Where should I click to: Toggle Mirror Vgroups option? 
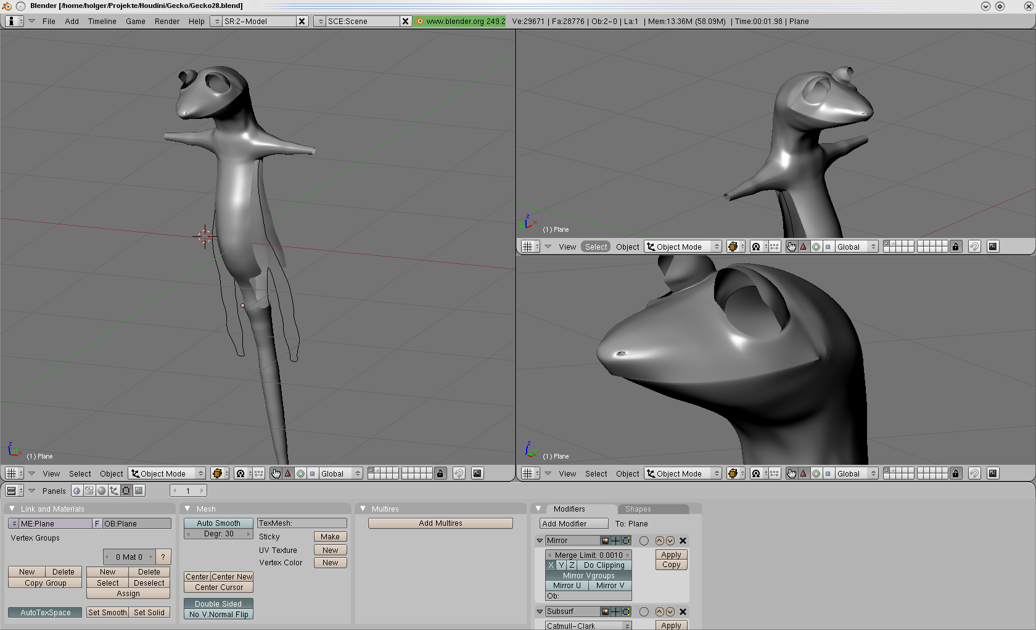(588, 576)
